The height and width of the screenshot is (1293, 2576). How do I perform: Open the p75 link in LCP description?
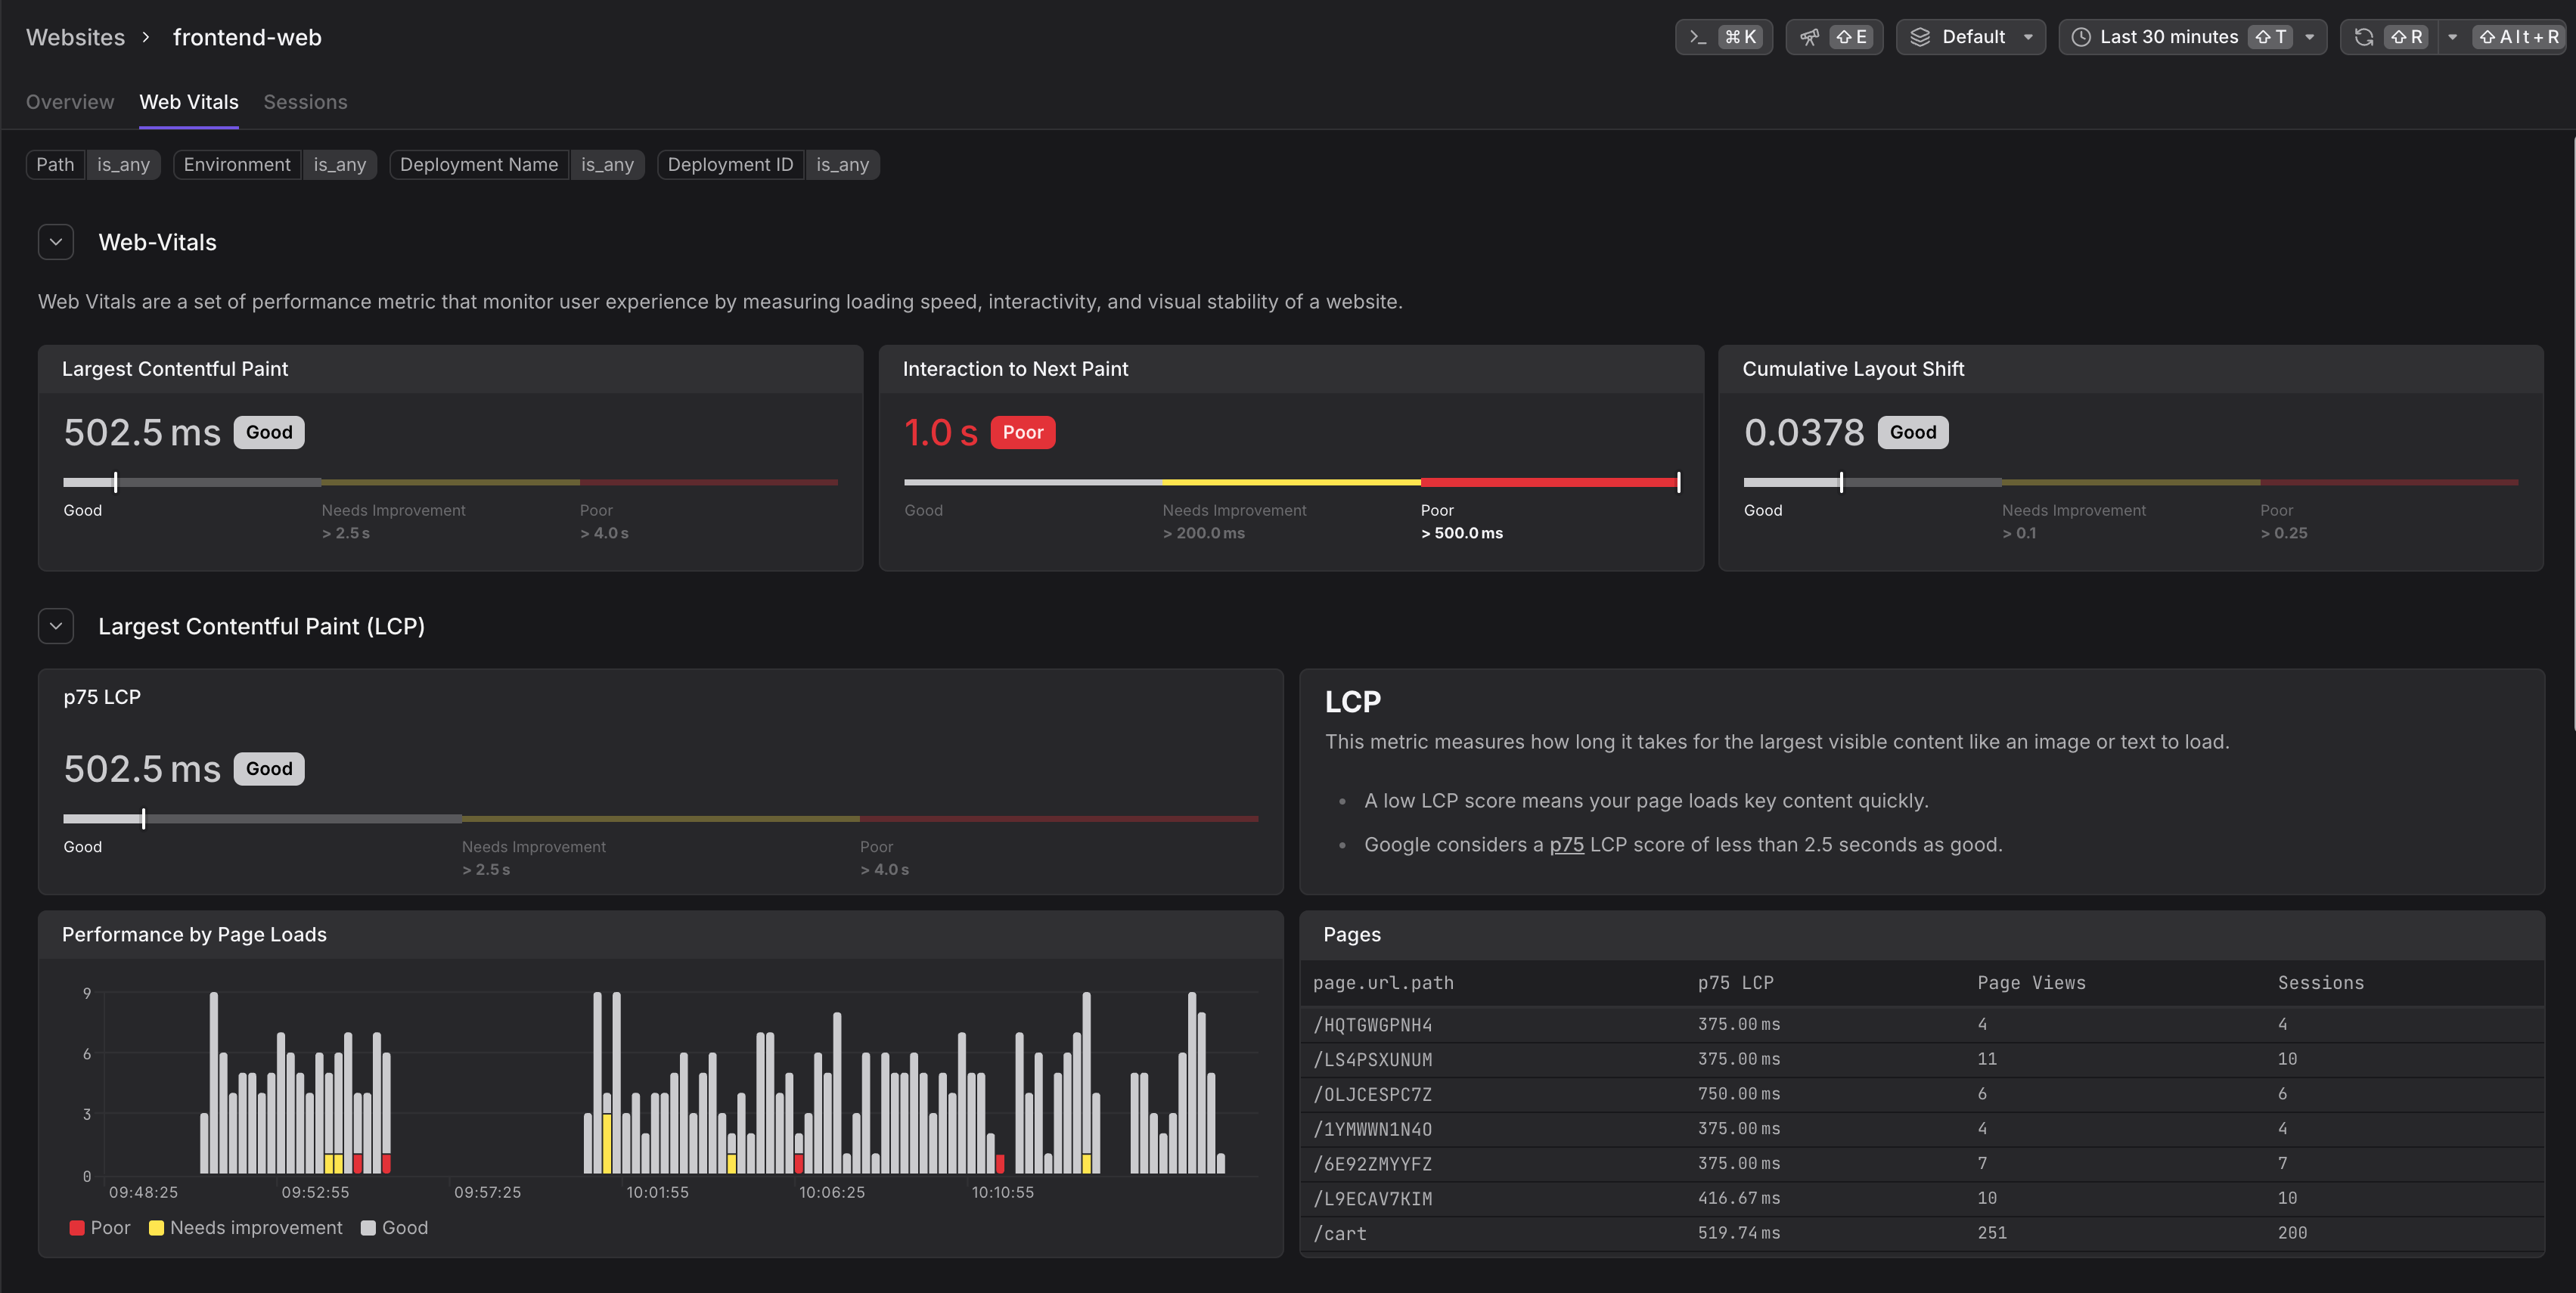pos(1566,845)
